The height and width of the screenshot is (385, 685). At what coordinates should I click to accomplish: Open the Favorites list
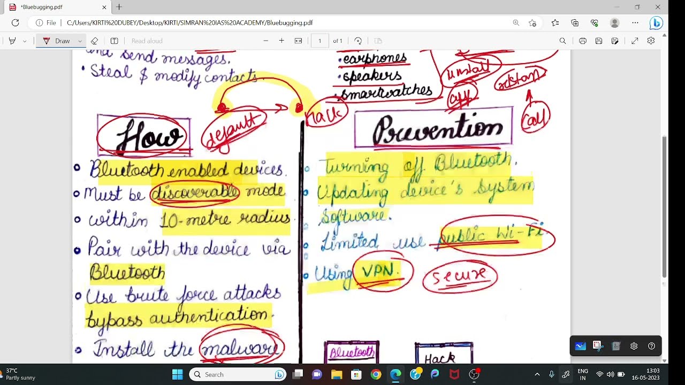[555, 22]
